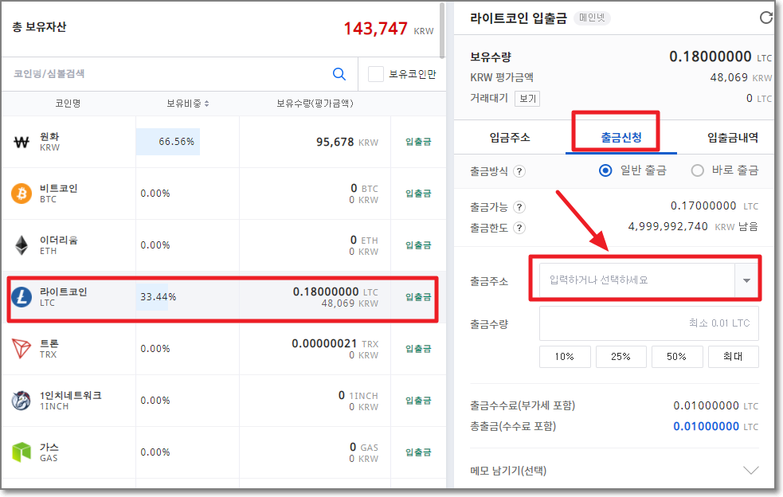The height and width of the screenshot is (497, 783).
Task: Click 입출금 for 이더리움 ETH row
Action: pos(418,245)
